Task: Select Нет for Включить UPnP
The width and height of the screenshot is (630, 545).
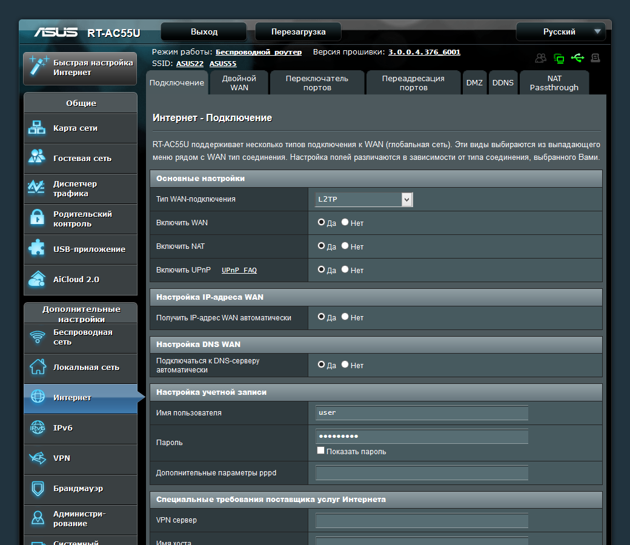Action: [x=345, y=269]
